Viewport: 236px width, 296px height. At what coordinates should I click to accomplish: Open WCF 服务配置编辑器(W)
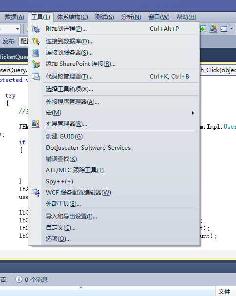coord(114,193)
